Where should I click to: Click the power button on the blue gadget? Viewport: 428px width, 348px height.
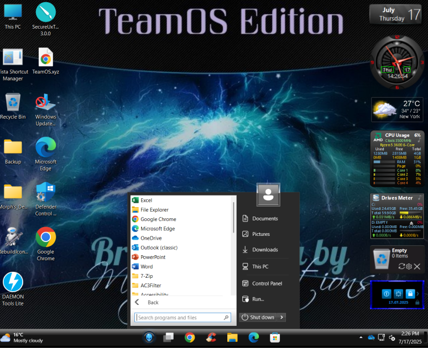(387, 294)
